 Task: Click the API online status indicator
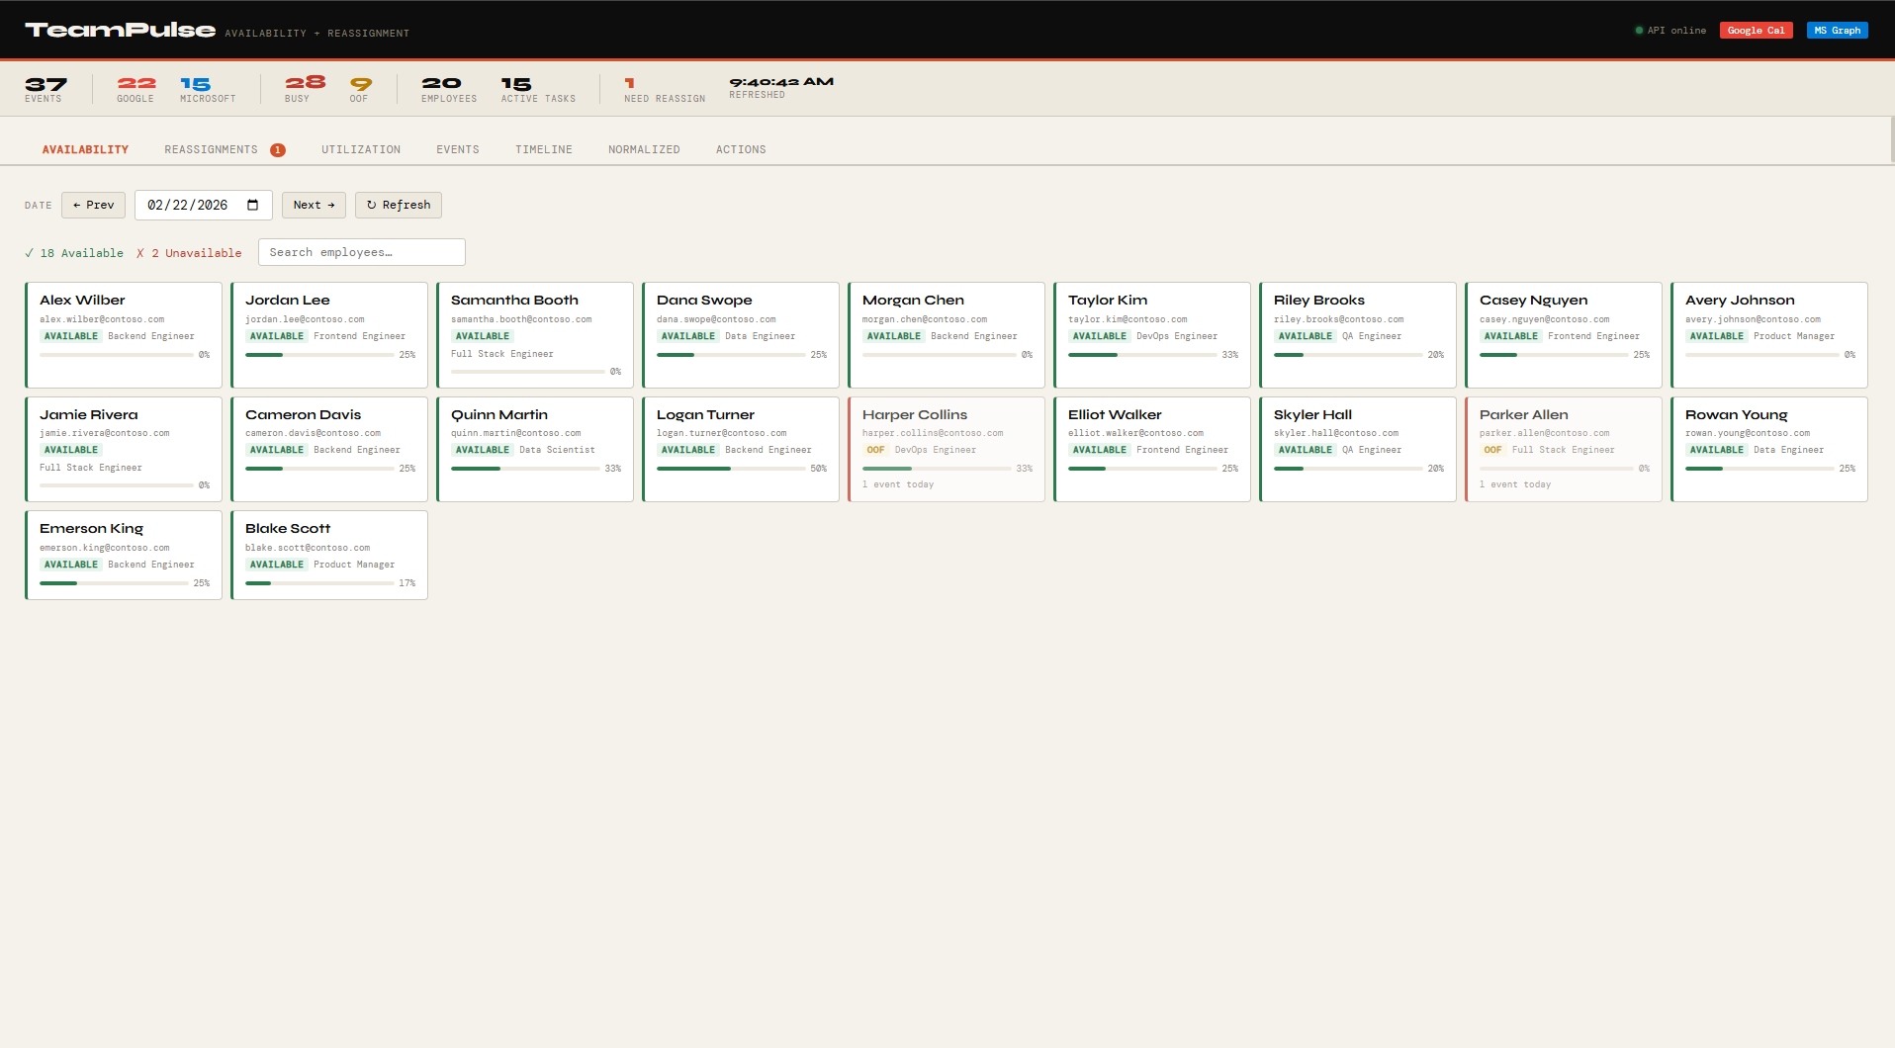[1670, 31]
